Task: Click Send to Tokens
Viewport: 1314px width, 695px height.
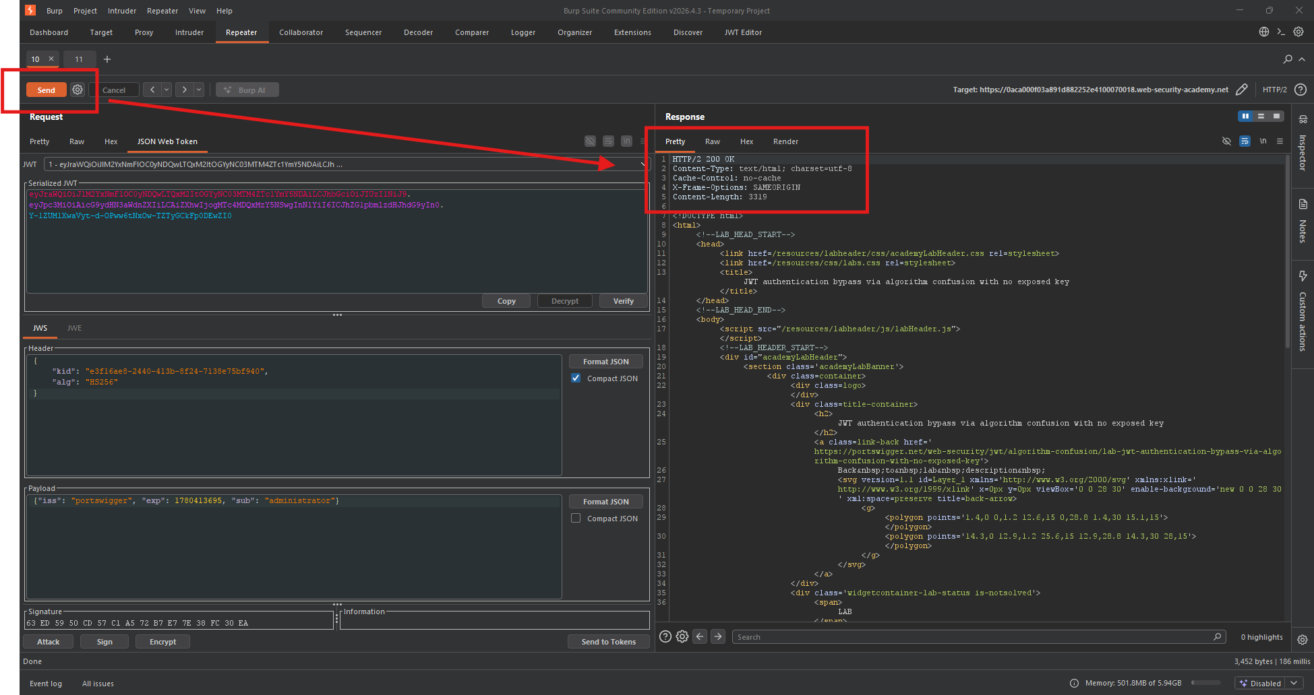Action: pos(608,642)
